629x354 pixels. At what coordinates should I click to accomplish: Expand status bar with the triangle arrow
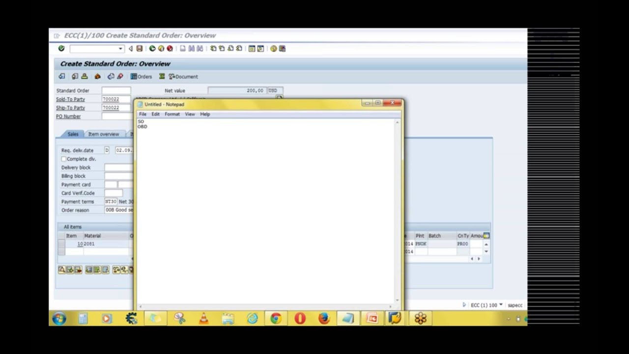[464, 305]
